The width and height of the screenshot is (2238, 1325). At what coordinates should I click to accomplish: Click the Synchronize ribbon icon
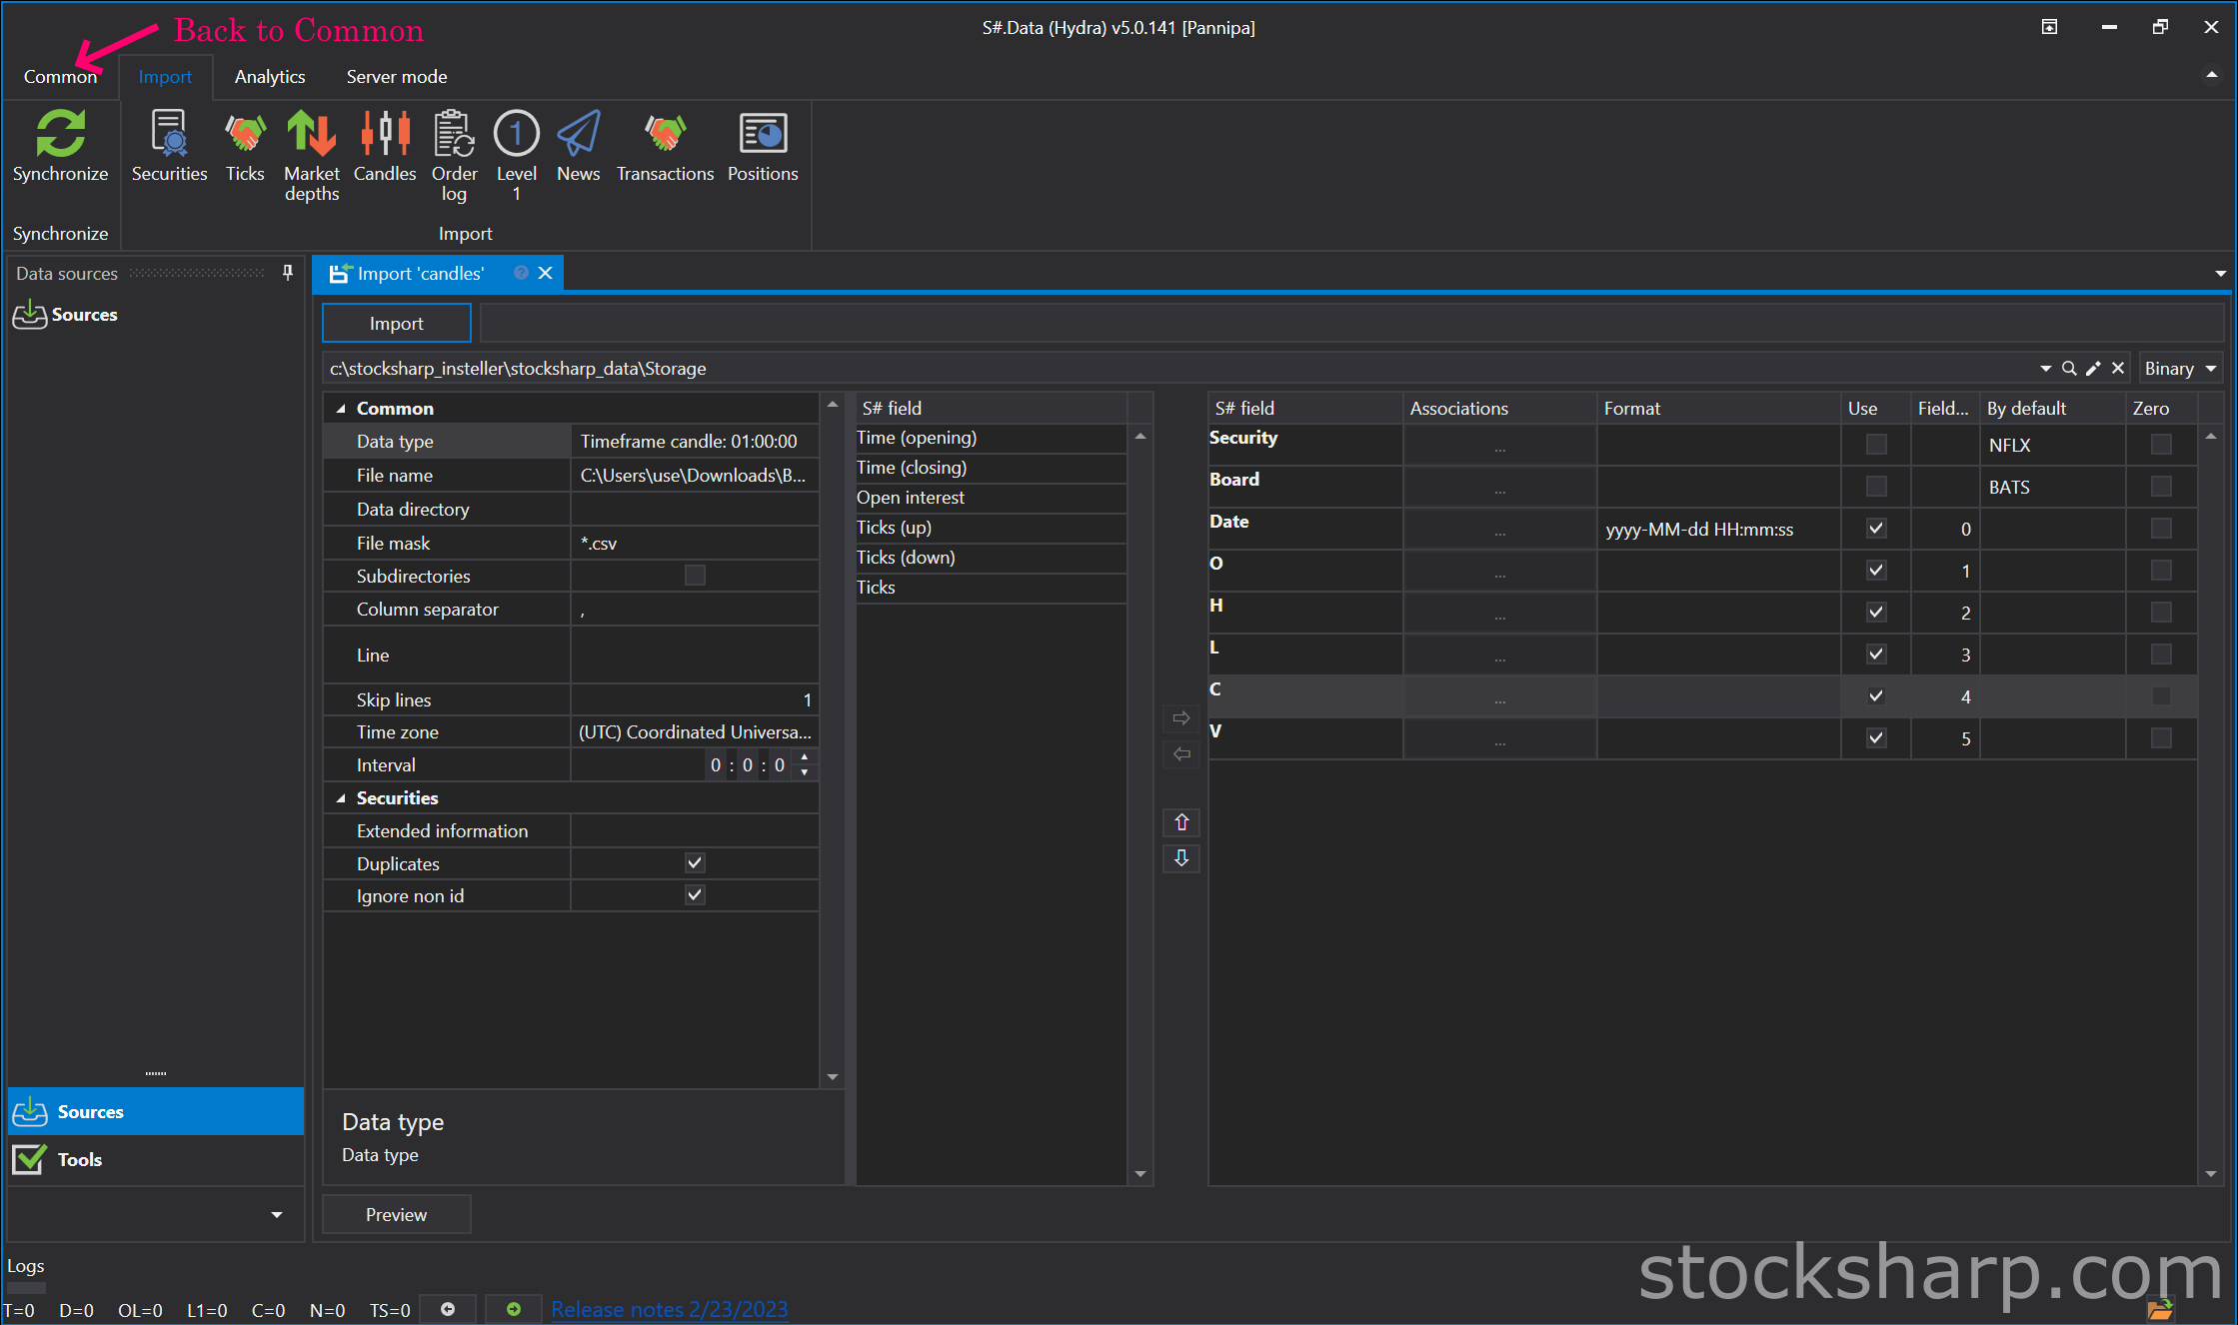60,135
